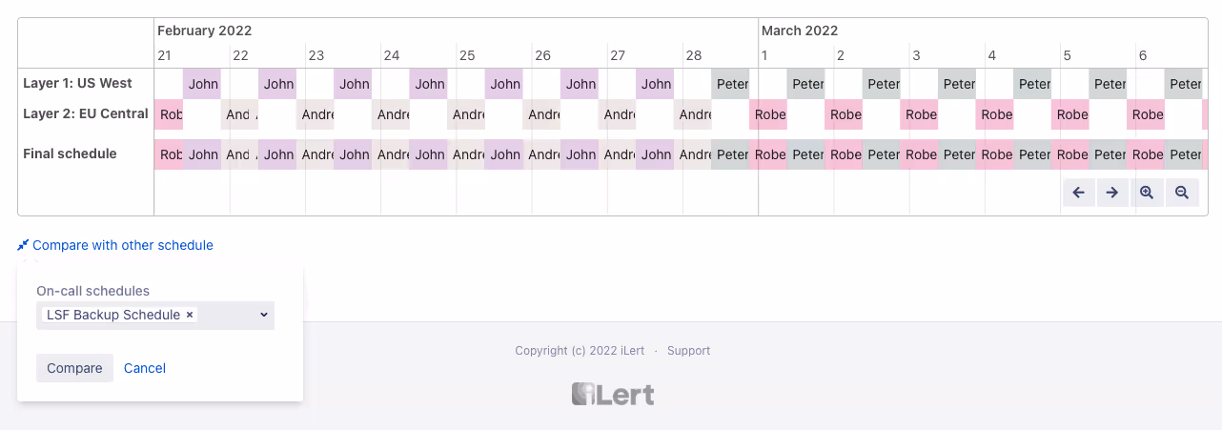1222x430 pixels.
Task: Click the right arrow timeline navigation icon
Action: click(x=1112, y=193)
